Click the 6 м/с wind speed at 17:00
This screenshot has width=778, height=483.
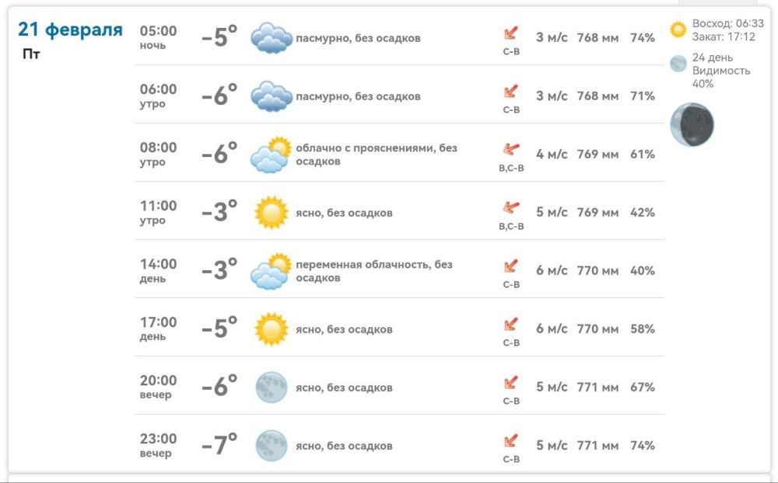(552, 329)
